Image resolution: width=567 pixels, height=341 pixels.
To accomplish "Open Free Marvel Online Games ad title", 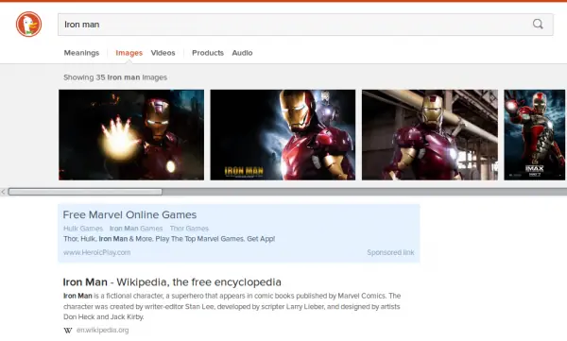I will [x=129, y=214].
